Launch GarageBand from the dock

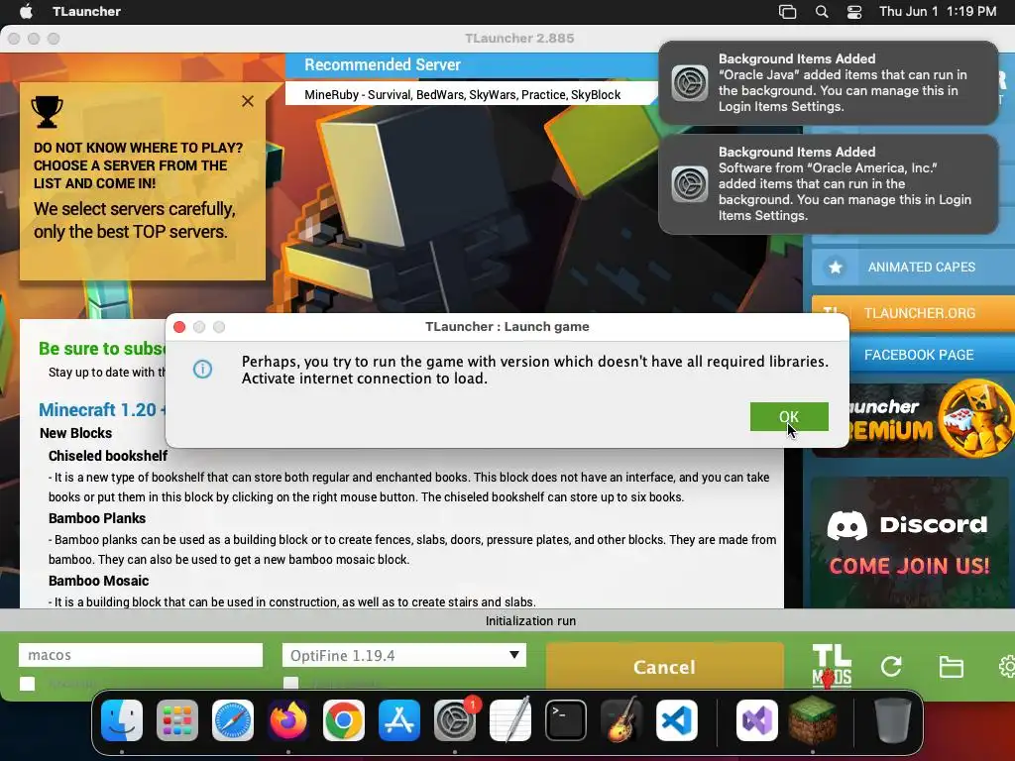(621, 720)
